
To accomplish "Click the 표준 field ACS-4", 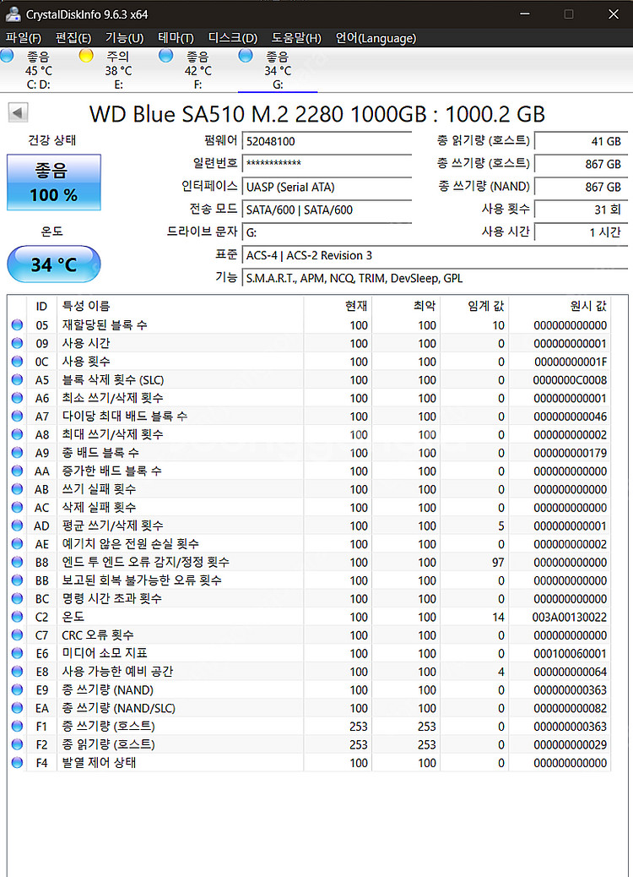I will pos(436,256).
